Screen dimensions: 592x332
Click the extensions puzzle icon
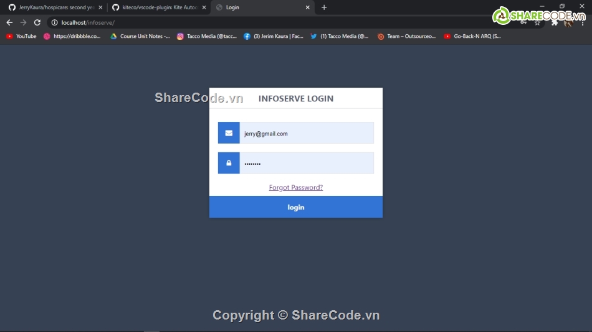[554, 22]
